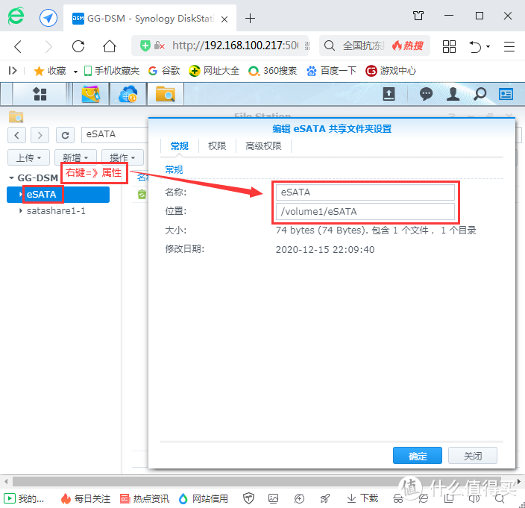This screenshot has height=508, width=525.
Task: Open the browser hamburger menu
Action: click(x=509, y=46)
